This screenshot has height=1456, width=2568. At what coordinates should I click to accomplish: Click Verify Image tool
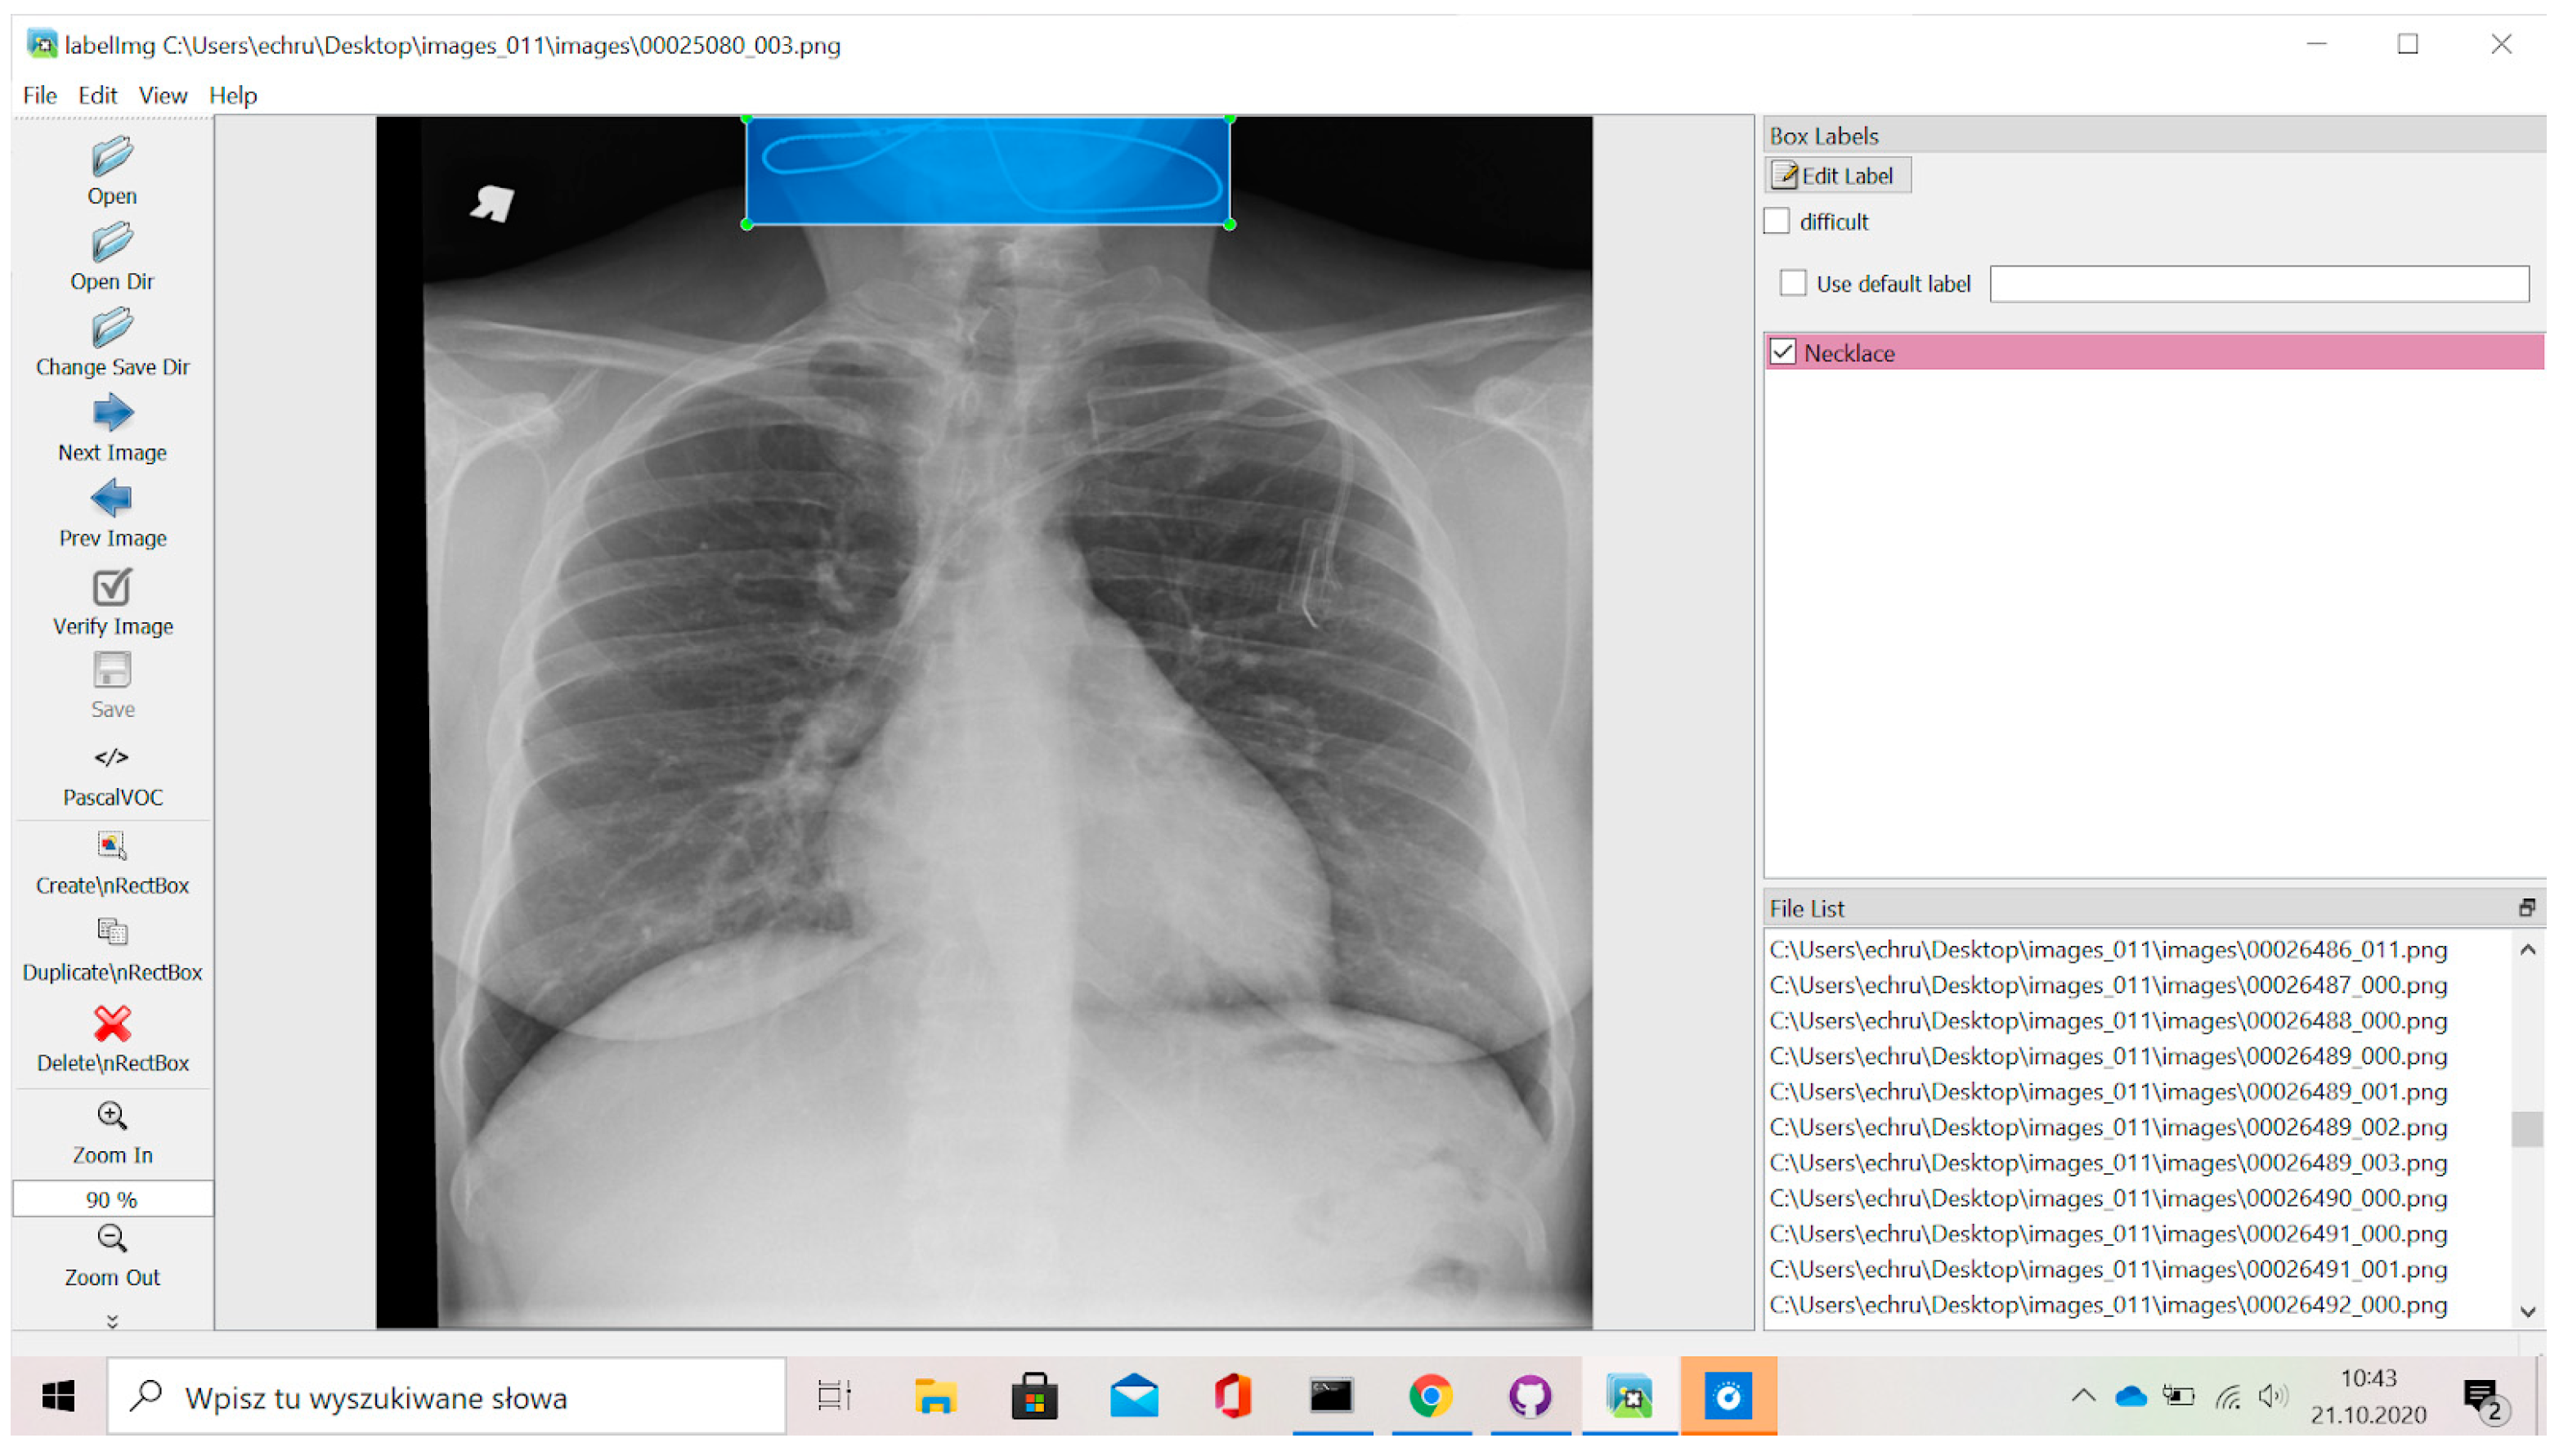coord(112,603)
